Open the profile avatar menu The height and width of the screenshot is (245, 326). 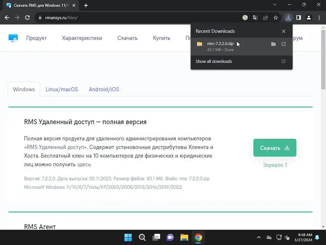[309, 18]
